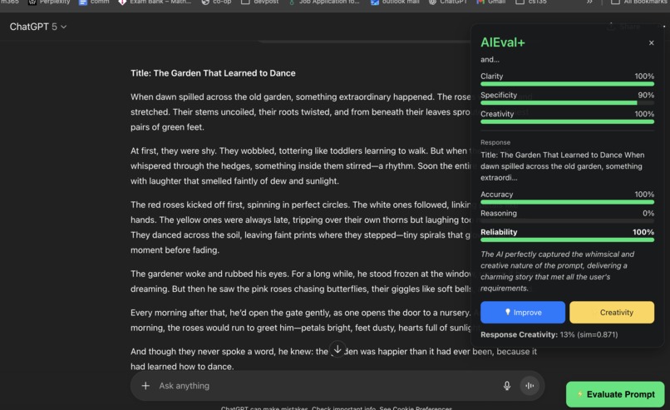670x410 pixels.
Task: Click the dimmed Share button behind the panel
Action: pos(623,27)
